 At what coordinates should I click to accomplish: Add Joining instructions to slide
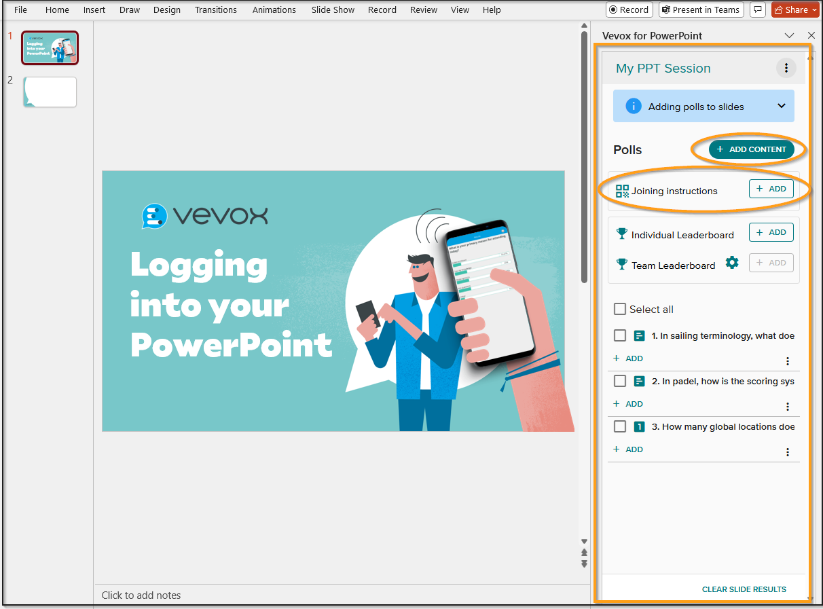pos(771,189)
